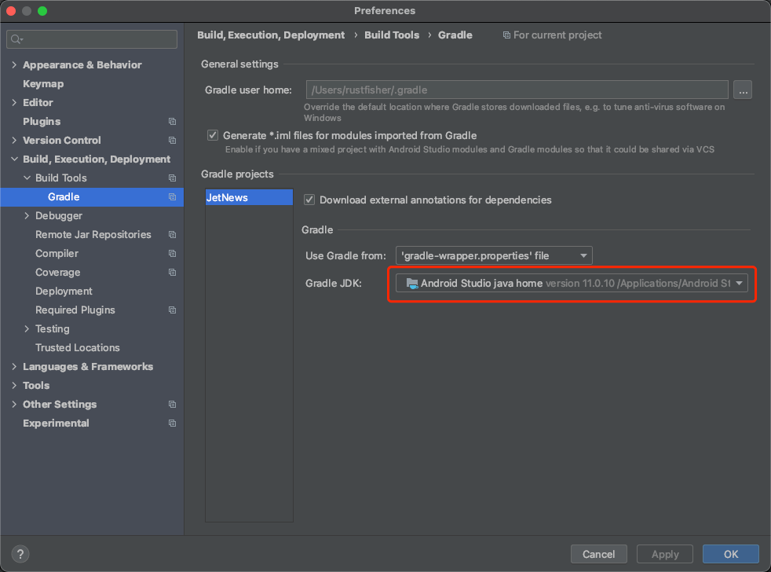Click the project-scope icon beside Plugins

click(x=172, y=121)
